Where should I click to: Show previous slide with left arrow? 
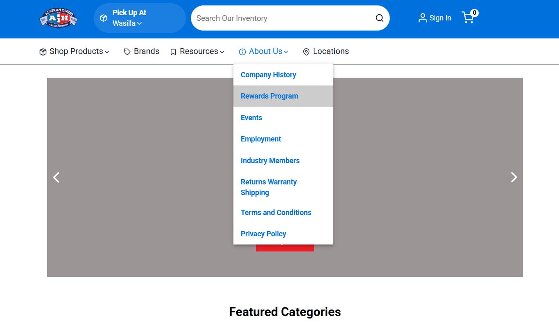[57, 177]
